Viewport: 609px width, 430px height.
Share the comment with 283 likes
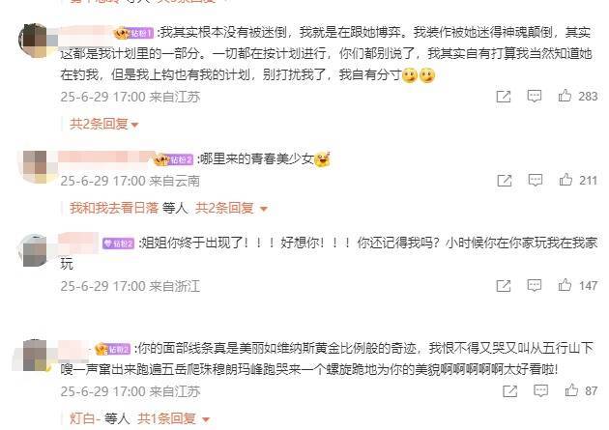tap(504, 97)
